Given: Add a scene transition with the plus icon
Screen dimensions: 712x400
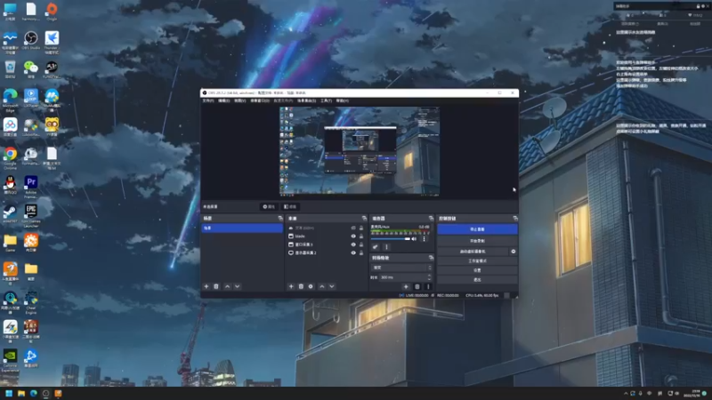Looking at the screenshot, I should [406, 286].
